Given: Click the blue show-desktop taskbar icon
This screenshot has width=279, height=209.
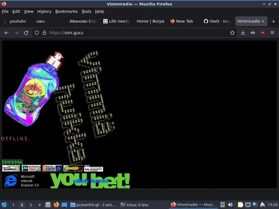Looking at the screenshot, I should pyautogui.click(x=64, y=205).
